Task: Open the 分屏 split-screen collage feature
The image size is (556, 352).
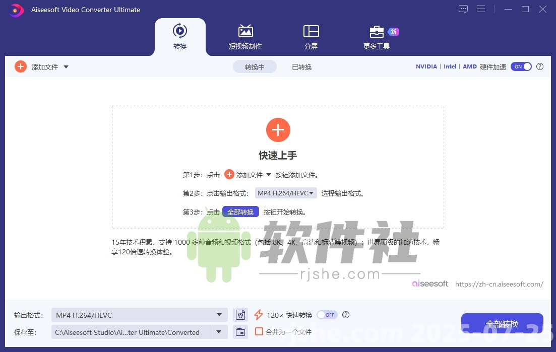Action: coord(311,36)
